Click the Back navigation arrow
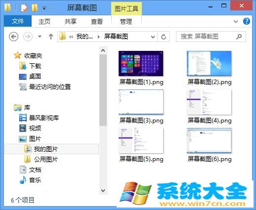This screenshot has width=256, height=210. pos(13,37)
